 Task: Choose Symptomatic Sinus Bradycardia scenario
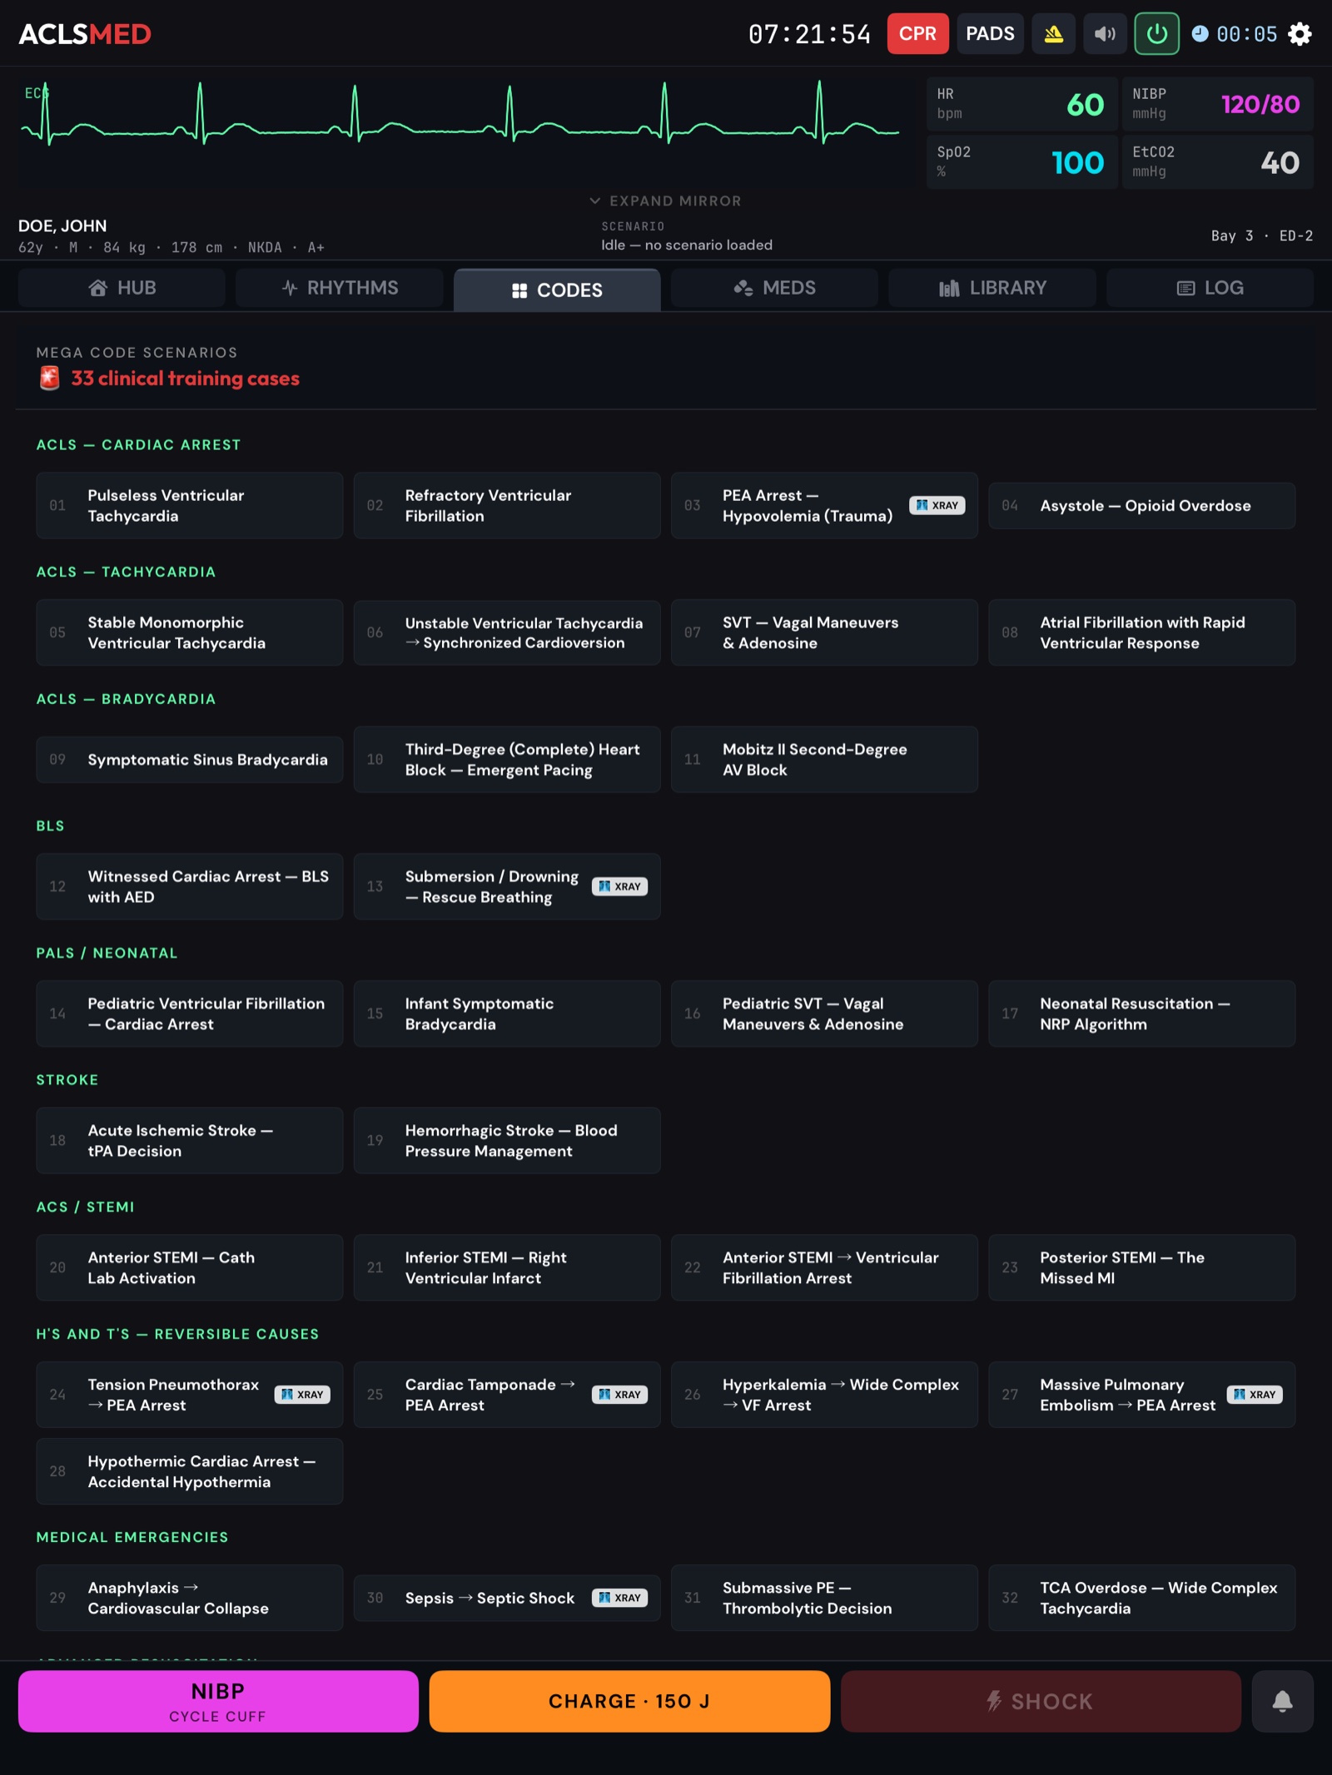[190, 760]
